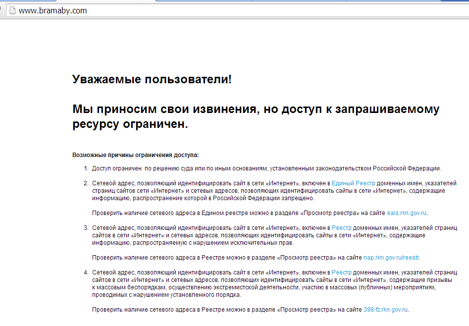The image size is (469, 326).
Task: Click the heading Уважаемые пользователи!
Action: click(152, 79)
